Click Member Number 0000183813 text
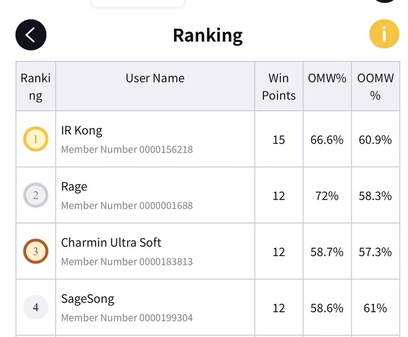The image size is (408, 337). pos(127,262)
